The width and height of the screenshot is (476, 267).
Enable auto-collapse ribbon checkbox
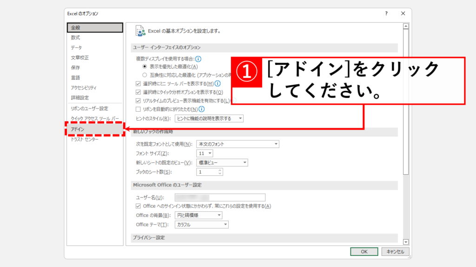pyautogui.click(x=138, y=109)
